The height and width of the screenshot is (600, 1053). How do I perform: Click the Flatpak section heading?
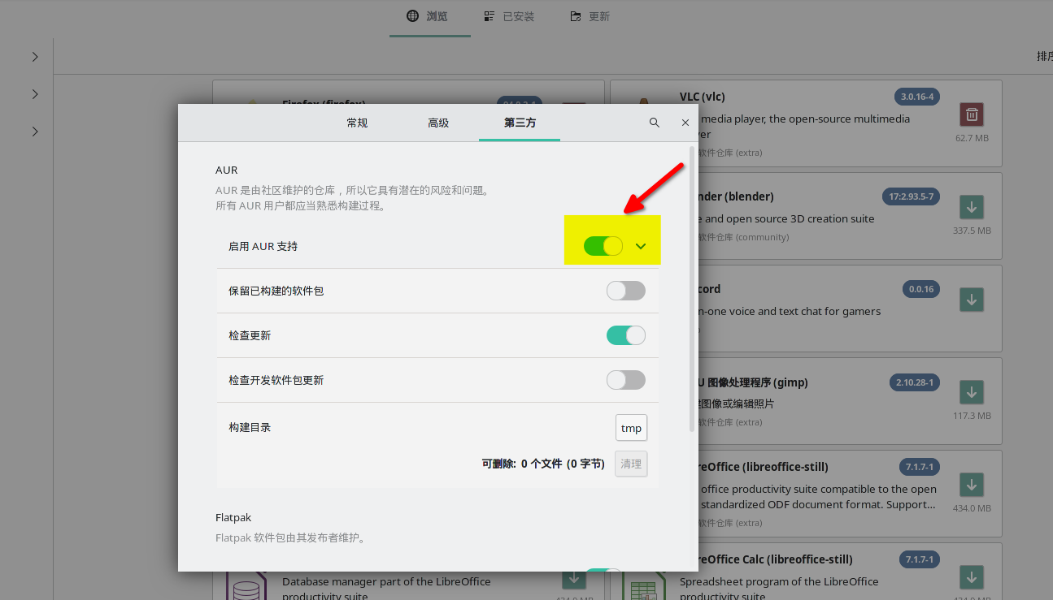click(x=233, y=517)
